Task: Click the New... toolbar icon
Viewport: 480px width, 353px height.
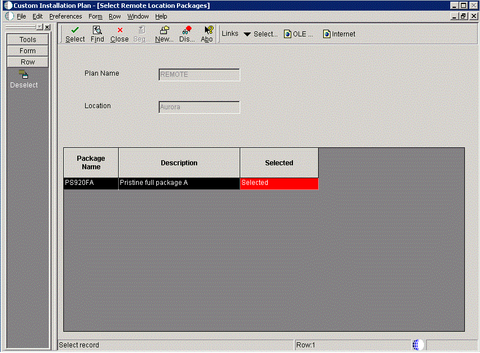Action: click(x=165, y=34)
